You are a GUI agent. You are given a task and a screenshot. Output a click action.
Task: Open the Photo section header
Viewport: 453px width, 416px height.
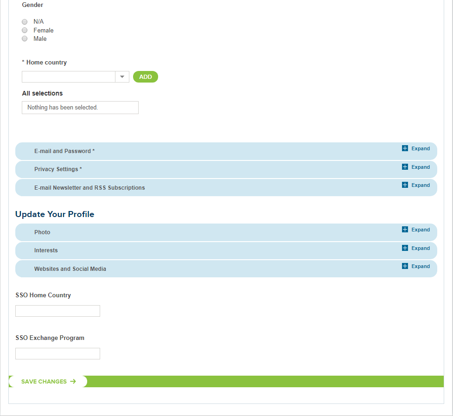pyautogui.click(x=226, y=232)
